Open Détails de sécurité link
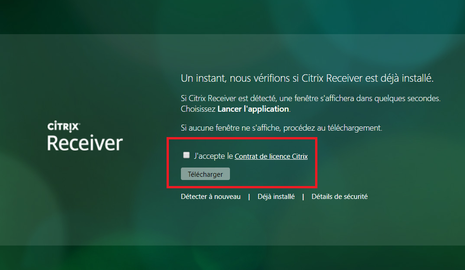This screenshot has width=465, height=270. coord(340,197)
